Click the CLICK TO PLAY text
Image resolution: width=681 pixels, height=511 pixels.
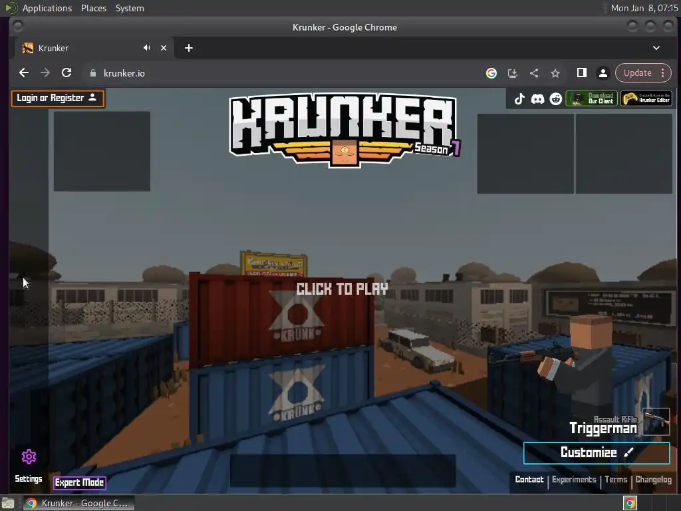click(x=342, y=289)
